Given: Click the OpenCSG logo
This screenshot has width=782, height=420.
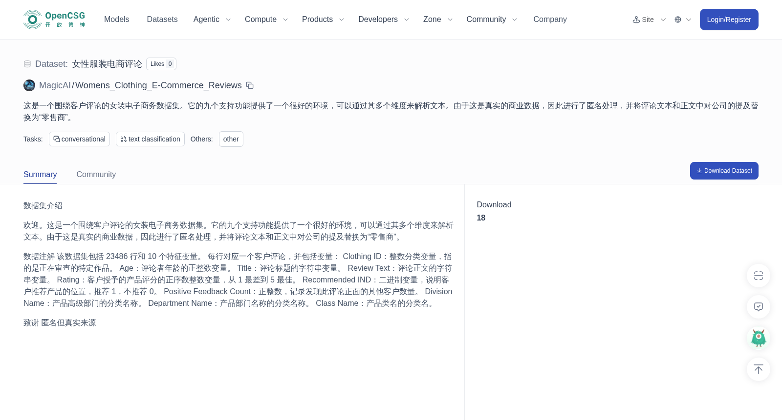Looking at the screenshot, I should [54, 20].
